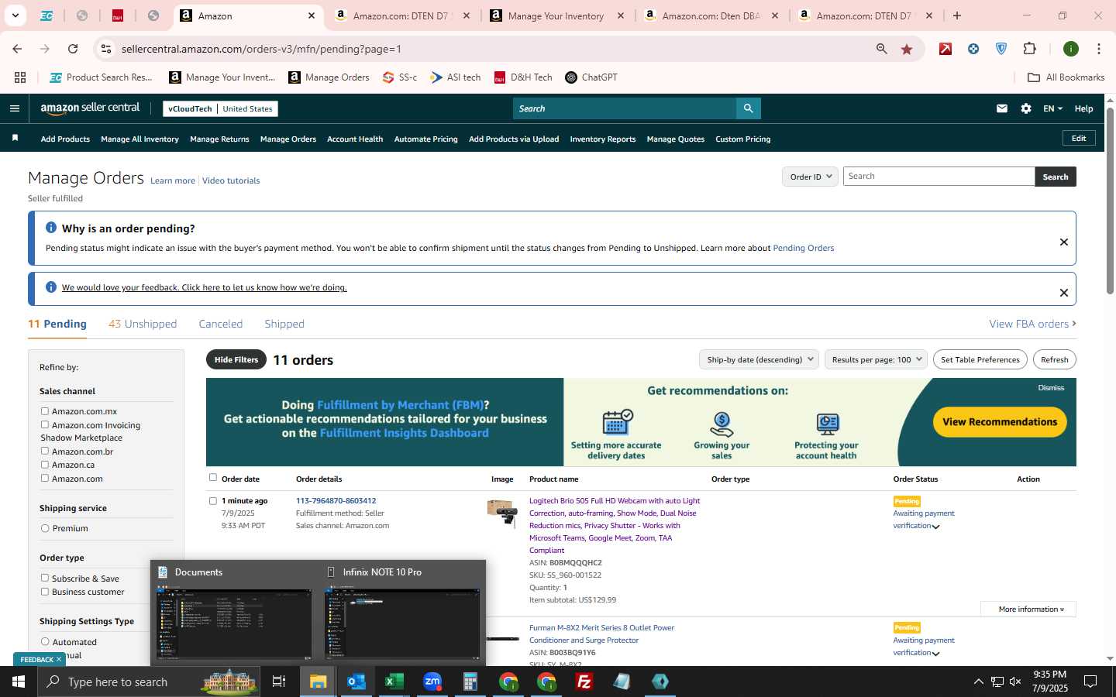Check the Amazon.ca sales channel box
The width and height of the screenshot is (1116, 697).
point(45,465)
